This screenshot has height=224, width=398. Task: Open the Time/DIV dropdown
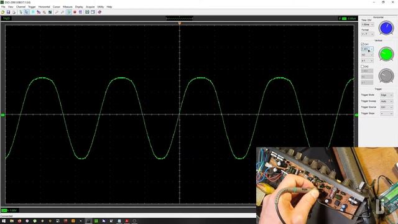pyautogui.click(x=368, y=25)
